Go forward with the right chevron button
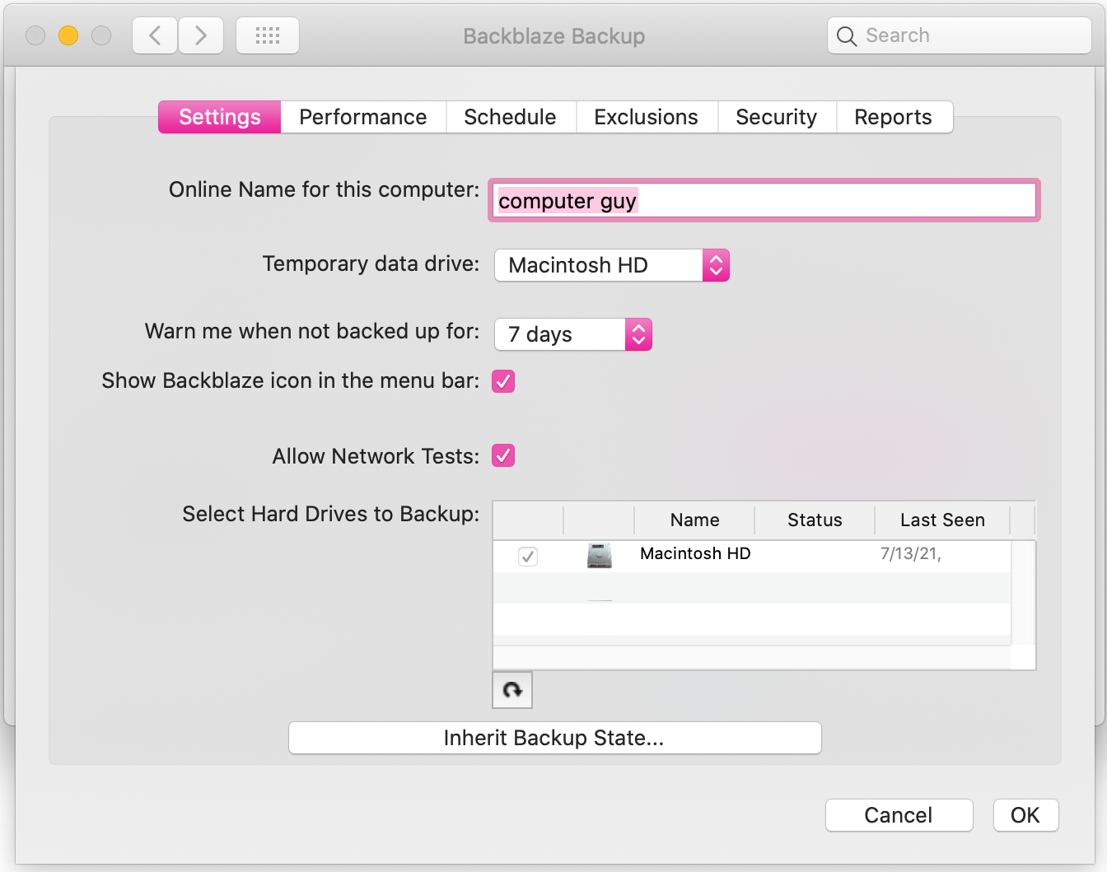 [201, 35]
